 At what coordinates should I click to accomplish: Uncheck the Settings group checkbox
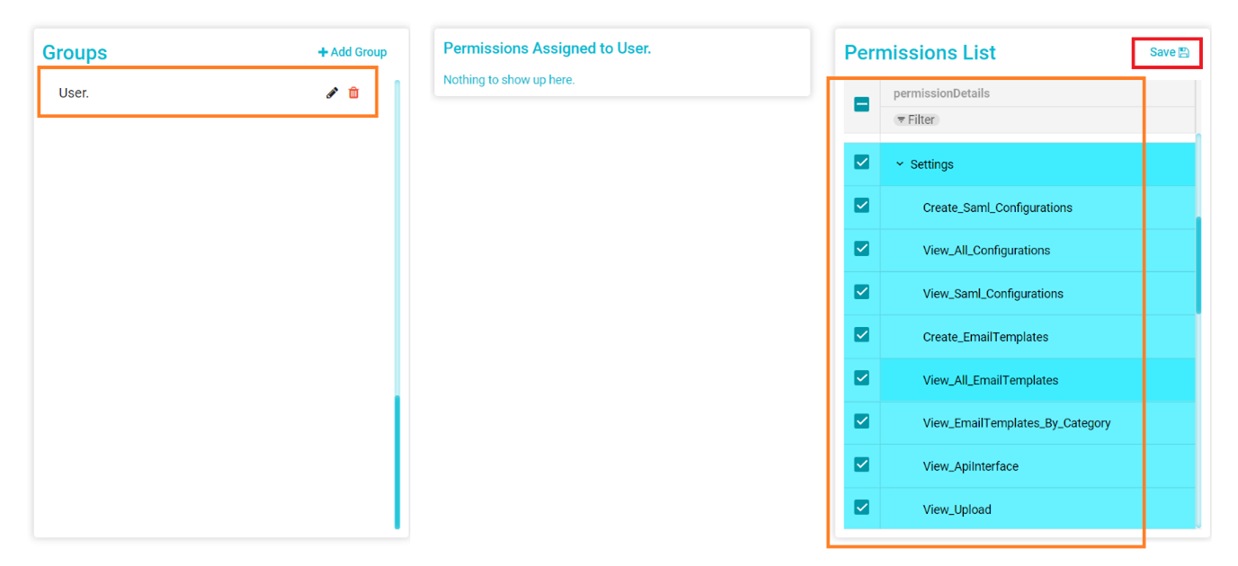pyautogui.click(x=861, y=163)
